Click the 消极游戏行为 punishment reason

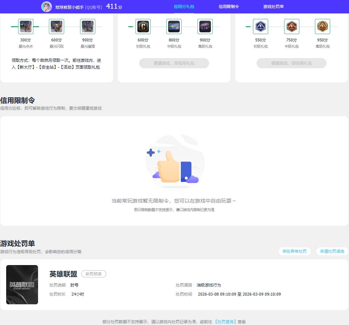209,285
